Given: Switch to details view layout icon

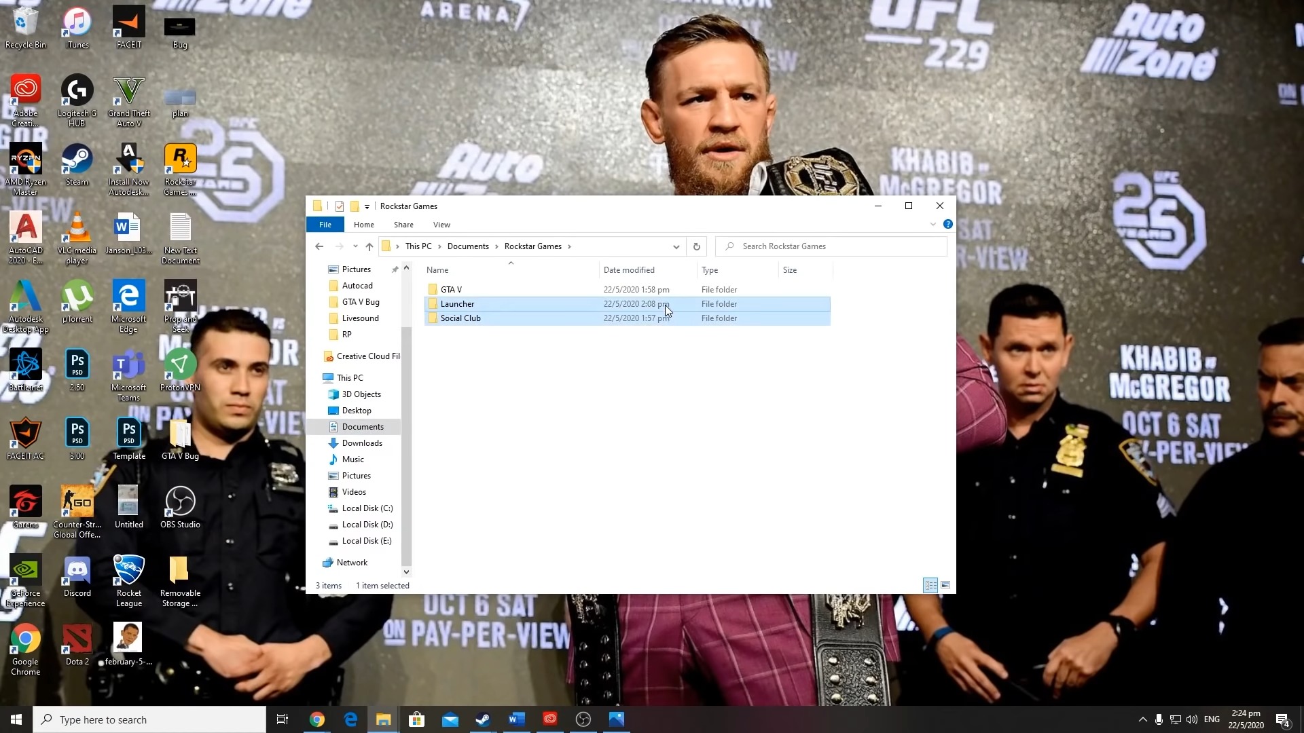Looking at the screenshot, I should point(930,585).
